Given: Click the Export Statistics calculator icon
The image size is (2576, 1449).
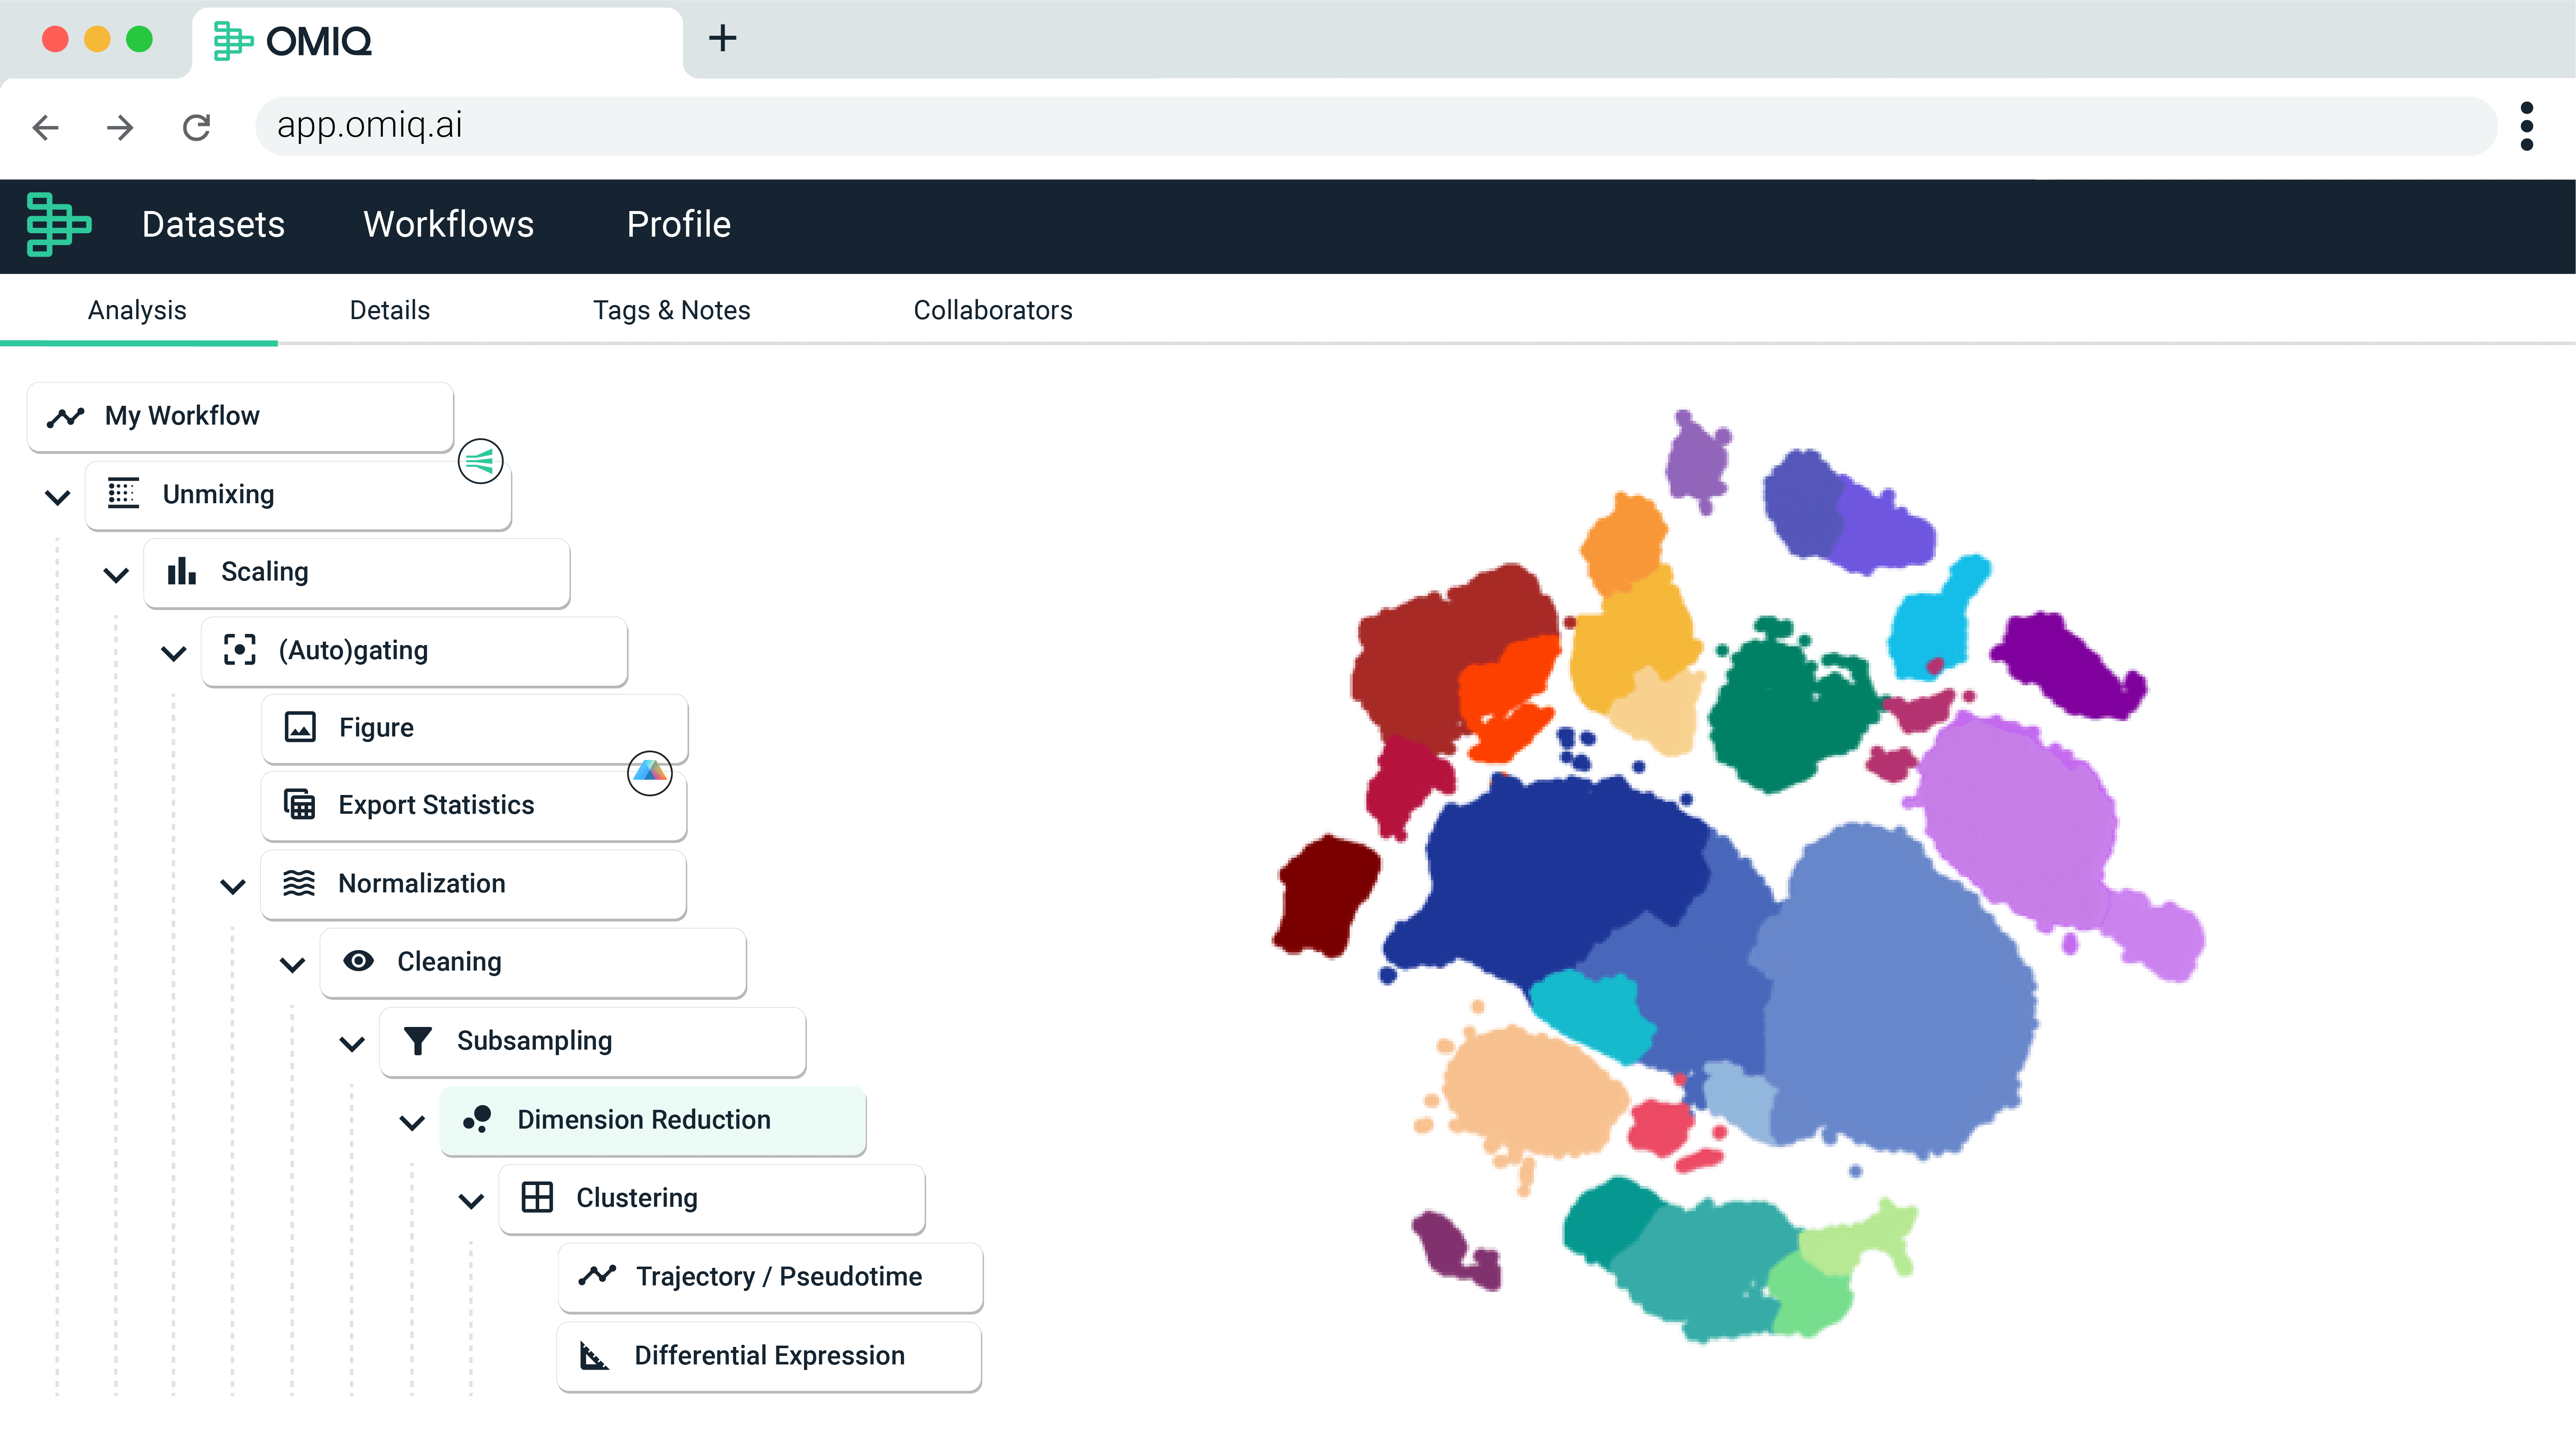Looking at the screenshot, I should 299,805.
